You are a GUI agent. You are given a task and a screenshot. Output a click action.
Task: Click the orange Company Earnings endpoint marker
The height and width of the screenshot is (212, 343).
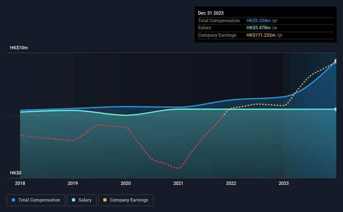[335, 61]
